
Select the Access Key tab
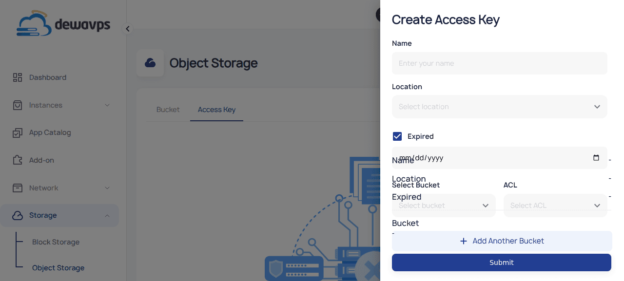tap(216, 110)
